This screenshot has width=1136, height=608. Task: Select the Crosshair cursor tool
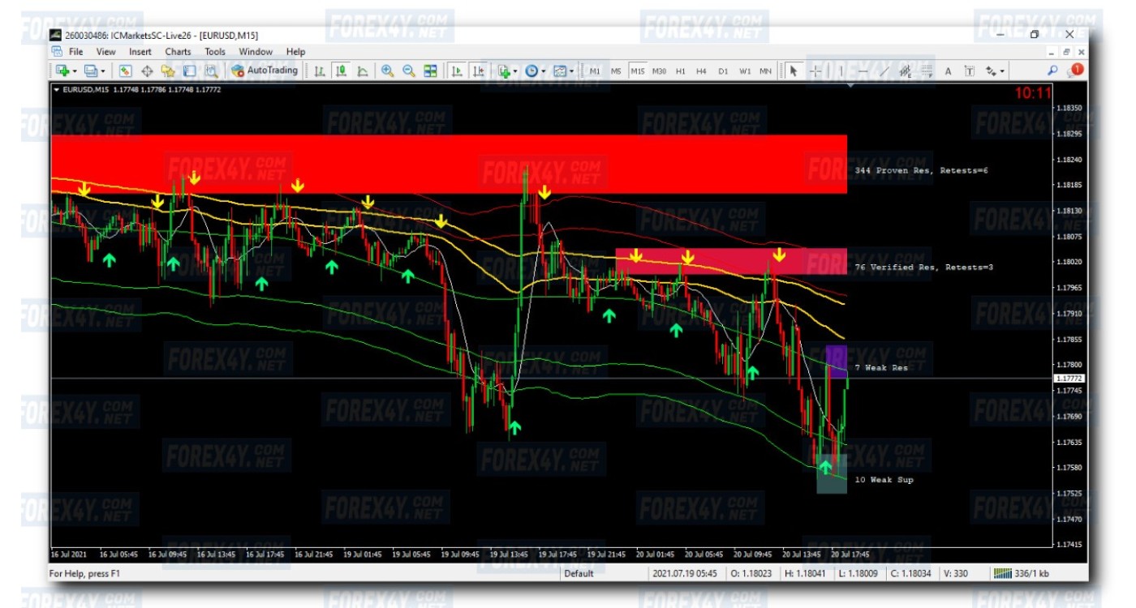[815, 71]
